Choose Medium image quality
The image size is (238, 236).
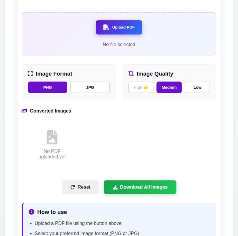[x=169, y=87]
